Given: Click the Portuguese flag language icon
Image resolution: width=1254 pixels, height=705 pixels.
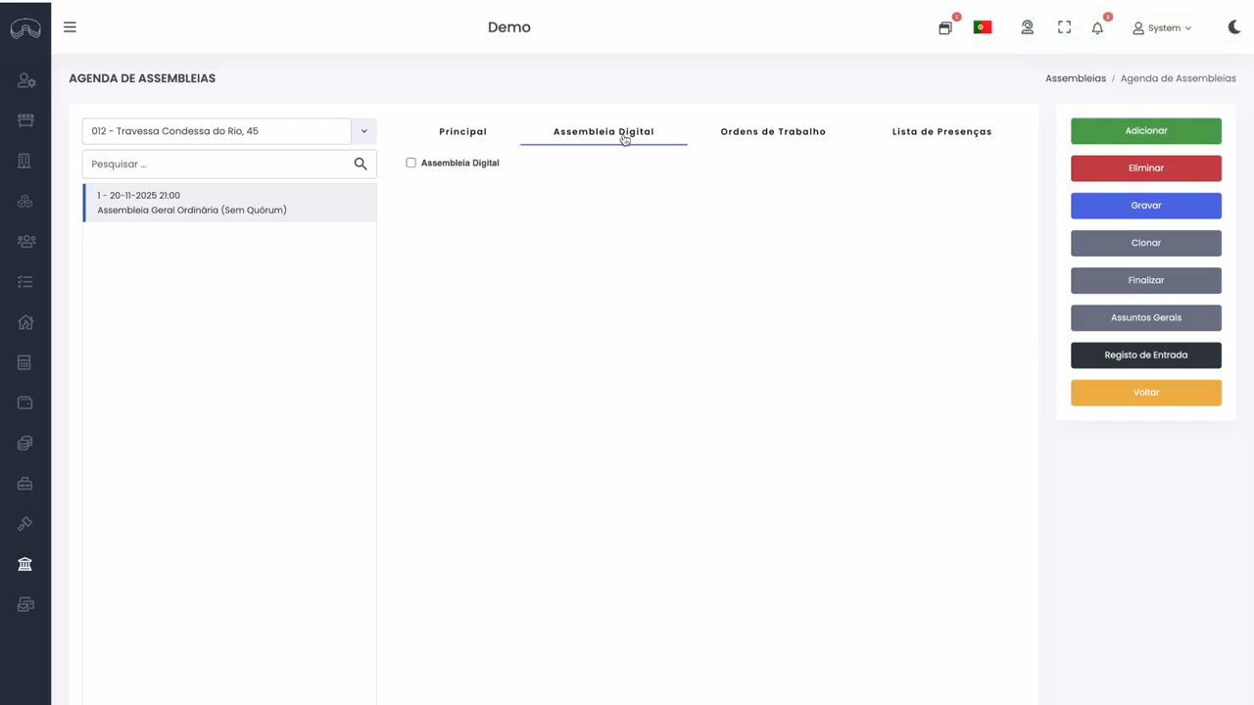Looking at the screenshot, I should 983,28.
